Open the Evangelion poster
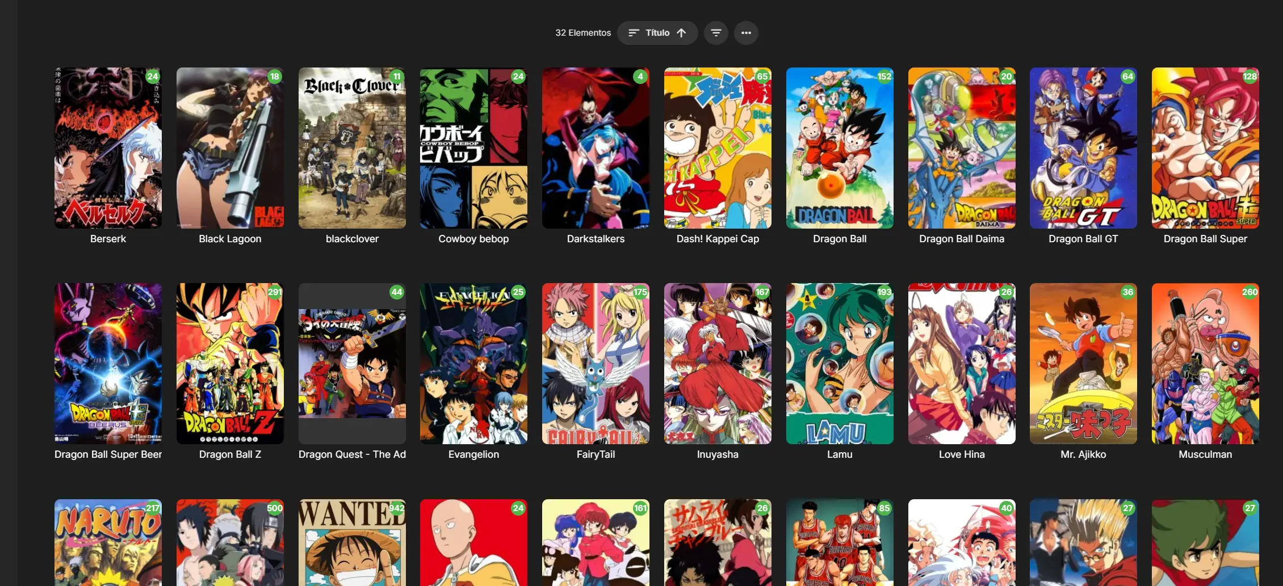 [x=473, y=364]
